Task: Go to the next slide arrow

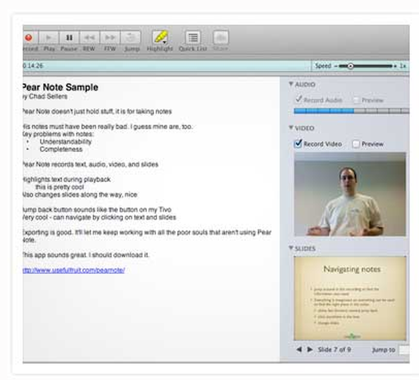Action: (x=310, y=349)
